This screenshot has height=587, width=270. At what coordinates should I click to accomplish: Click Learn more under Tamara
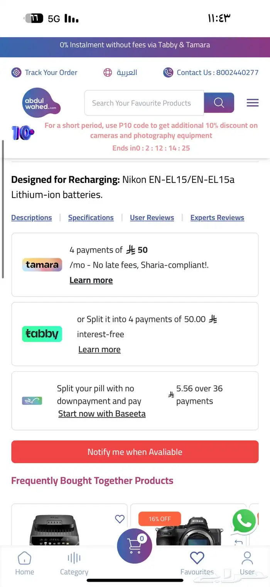coord(91,280)
